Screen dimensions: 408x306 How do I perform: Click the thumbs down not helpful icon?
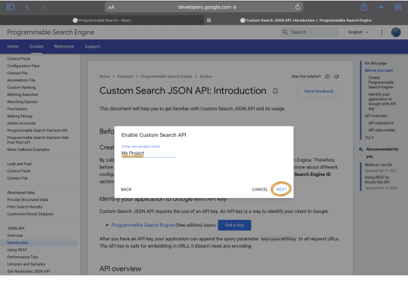pos(336,76)
